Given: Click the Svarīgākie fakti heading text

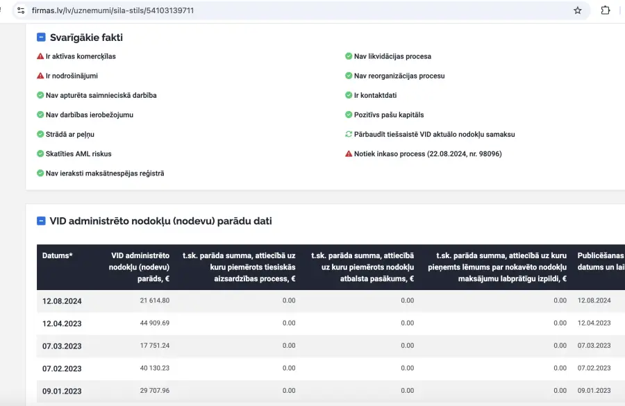Looking at the screenshot, I should coord(87,37).
